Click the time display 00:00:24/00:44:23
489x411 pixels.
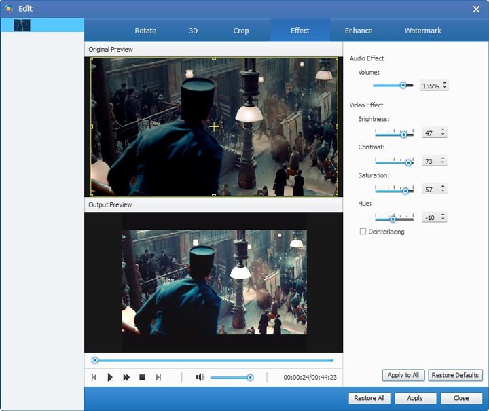tap(310, 377)
